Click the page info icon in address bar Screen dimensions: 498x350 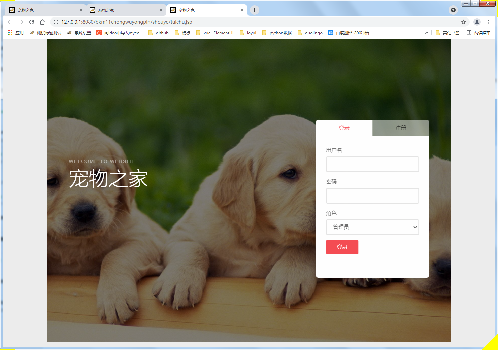55,22
